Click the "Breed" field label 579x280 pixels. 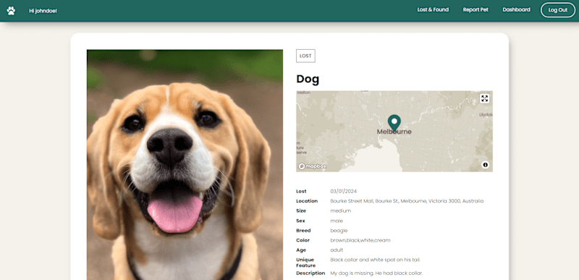303,231
